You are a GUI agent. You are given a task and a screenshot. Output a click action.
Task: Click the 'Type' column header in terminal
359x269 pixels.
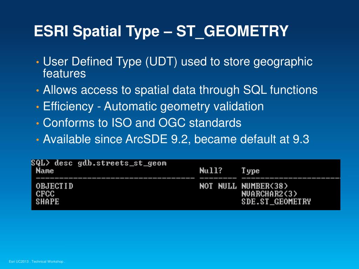[250, 171]
